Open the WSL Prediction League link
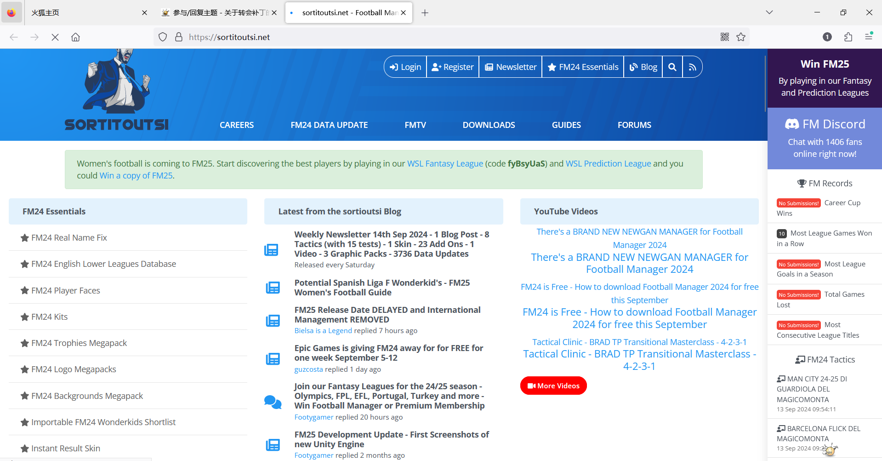Screen dimensions: 882x461 tap(608, 164)
